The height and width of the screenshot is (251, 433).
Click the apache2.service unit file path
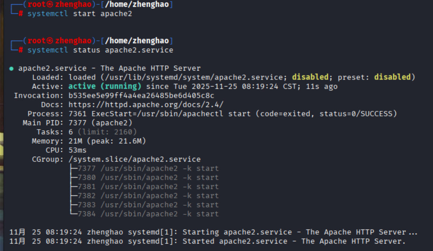coord(194,78)
